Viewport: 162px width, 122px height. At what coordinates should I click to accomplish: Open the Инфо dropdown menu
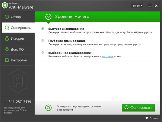coord(137,6)
